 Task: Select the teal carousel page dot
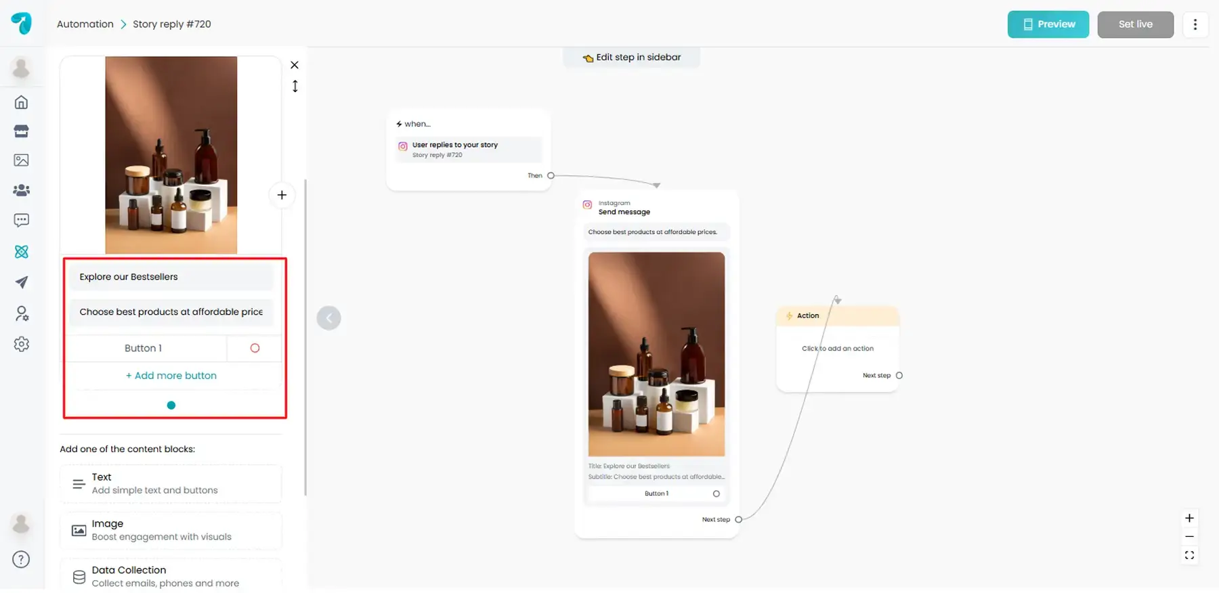171,405
